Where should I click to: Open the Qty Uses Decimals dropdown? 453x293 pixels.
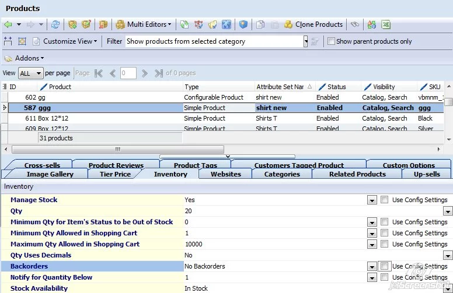tap(448, 256)
